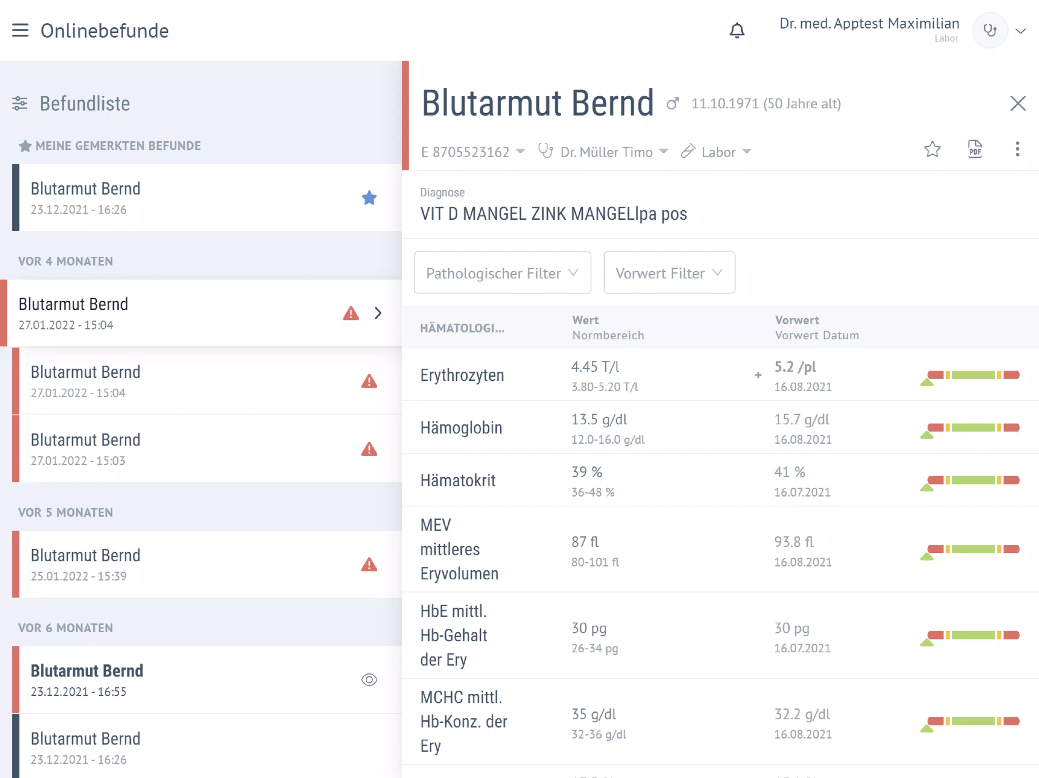This screenshot has width=1039, height=778.
Task: Select Blutarmut Bernd report from 27.01.2022 15:03
Action: pyautogui.click(x=207, y=449)
